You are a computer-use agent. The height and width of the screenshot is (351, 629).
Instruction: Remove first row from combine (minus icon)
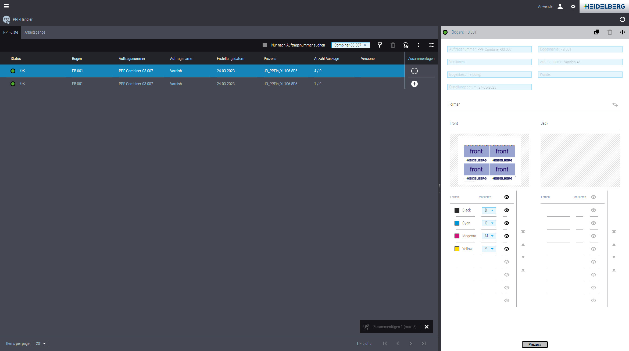(414, 71)
